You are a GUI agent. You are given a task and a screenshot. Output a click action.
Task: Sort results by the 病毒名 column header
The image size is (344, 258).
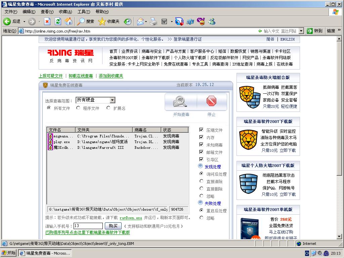147,130
